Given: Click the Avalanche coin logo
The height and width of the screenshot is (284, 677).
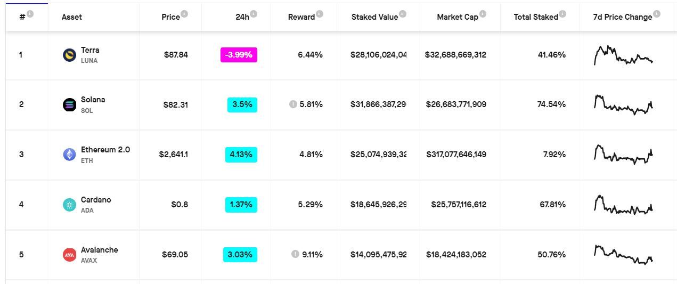Looking at the screenshot, I should pyautogui.click(x=70, y=255).
